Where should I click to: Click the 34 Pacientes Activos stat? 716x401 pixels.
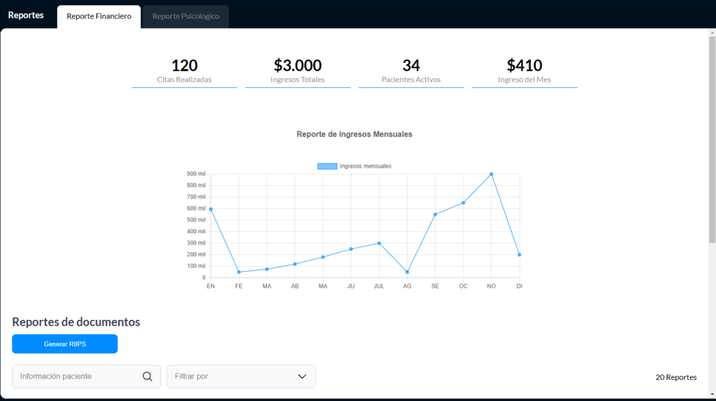[x=411, y=71]
